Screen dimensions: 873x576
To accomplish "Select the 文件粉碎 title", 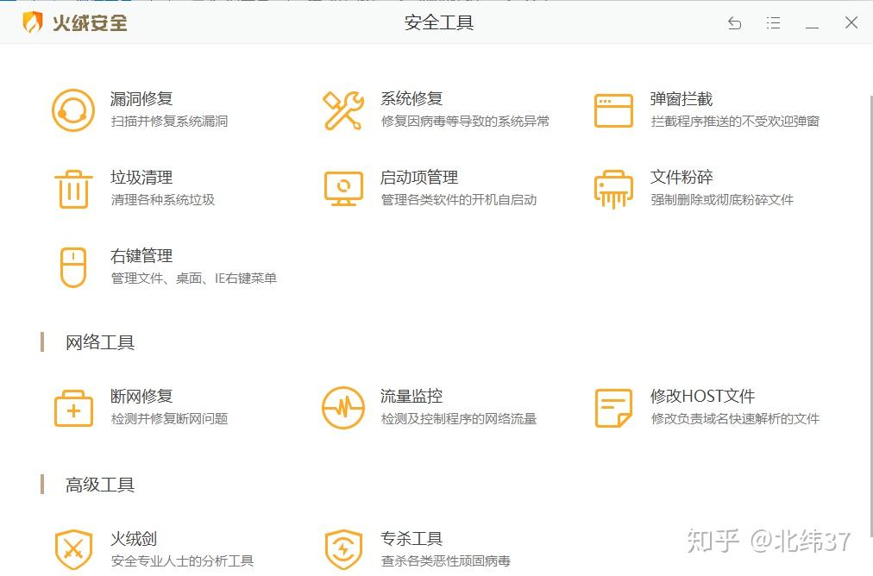I will pos(681,178).
